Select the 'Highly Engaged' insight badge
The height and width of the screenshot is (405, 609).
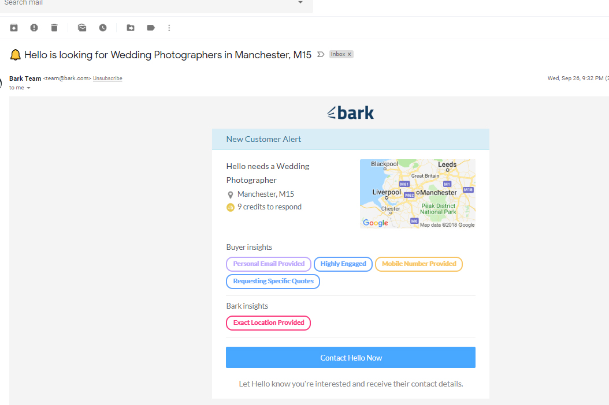coord(343,264)
